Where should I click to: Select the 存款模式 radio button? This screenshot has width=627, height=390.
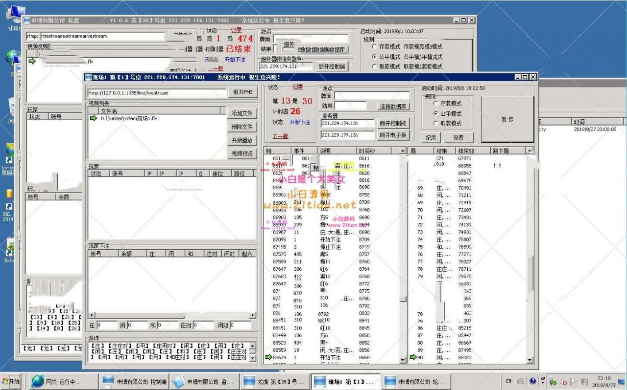pyautogui.click(x=436, y=104)
